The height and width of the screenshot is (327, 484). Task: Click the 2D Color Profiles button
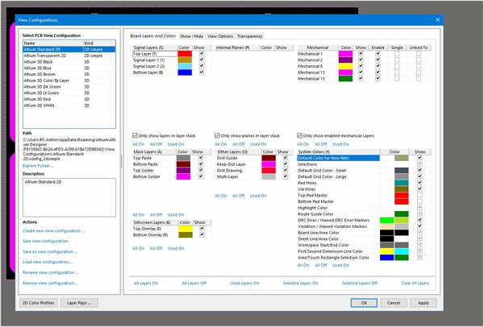(39, 303)
